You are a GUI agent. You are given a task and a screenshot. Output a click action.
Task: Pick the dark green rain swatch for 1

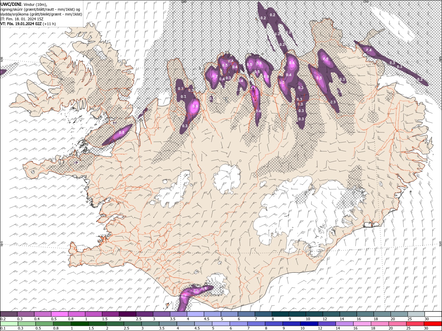80,324
